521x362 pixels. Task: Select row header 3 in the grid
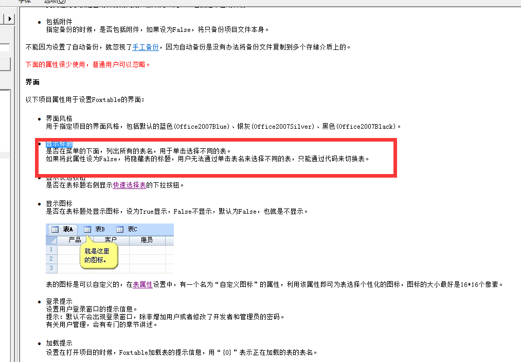tap(51, 268)
